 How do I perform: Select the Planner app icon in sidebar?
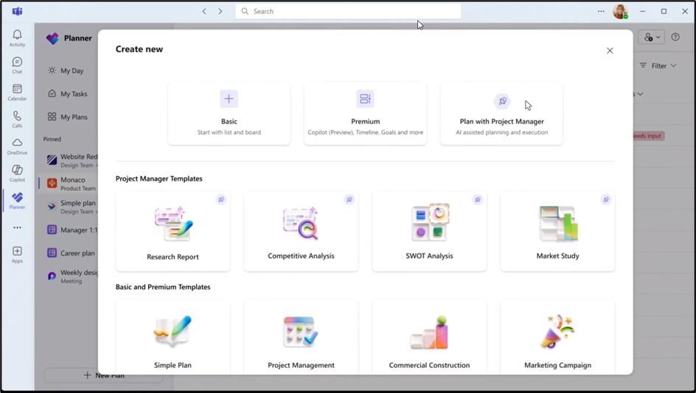pyautogui.click(x=17, y=201)
